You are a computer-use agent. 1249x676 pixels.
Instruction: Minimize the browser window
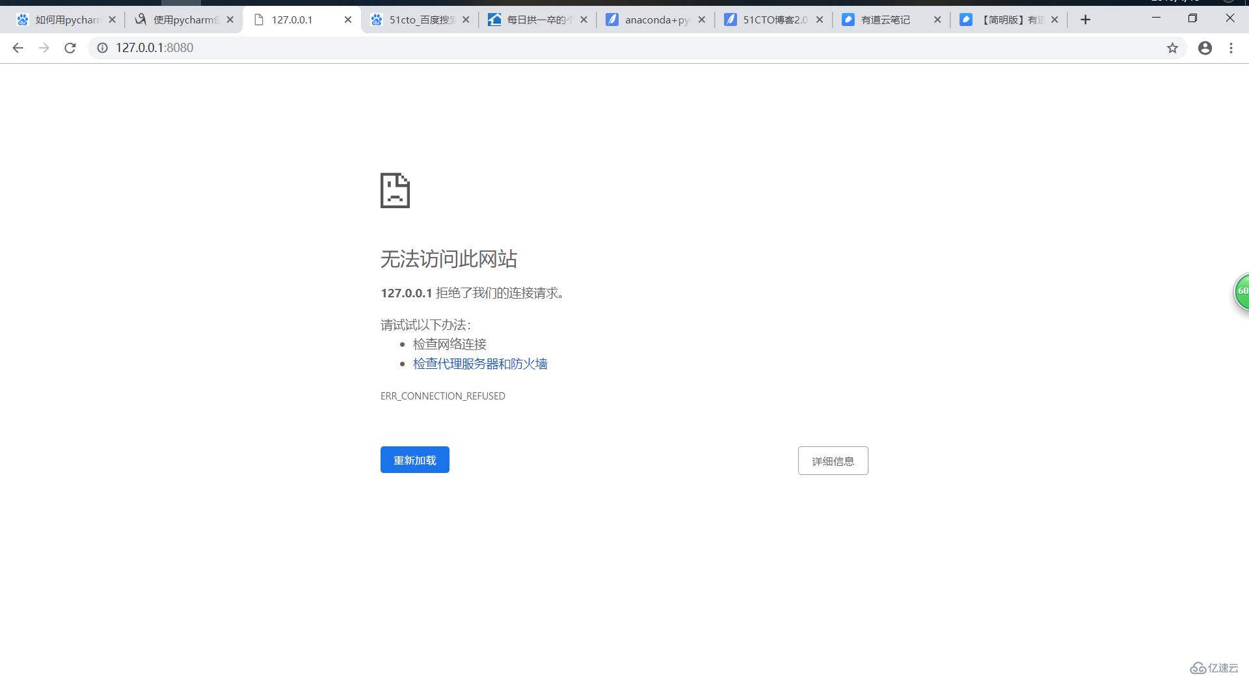pyautogui.click(x=1156, y=18)
